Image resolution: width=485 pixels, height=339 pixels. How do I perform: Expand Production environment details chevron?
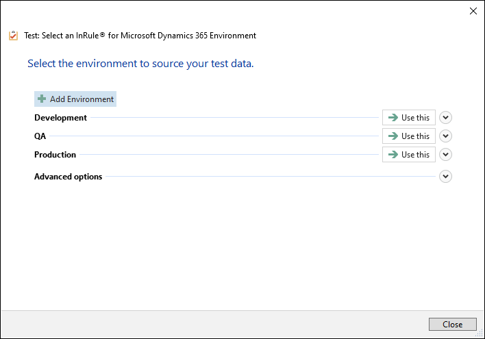click(445, 154)
